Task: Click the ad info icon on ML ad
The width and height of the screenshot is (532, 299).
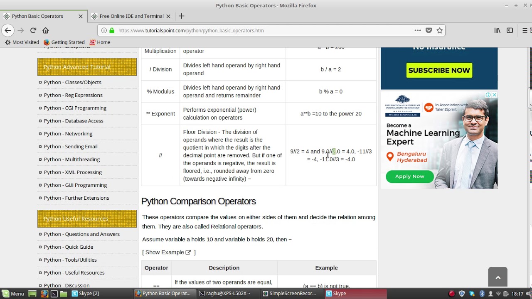Action: point(488,95)
